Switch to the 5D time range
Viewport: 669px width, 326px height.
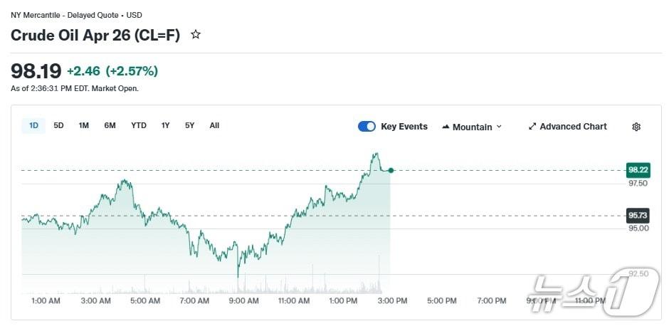pyautogui.click(x=58, y=126)
